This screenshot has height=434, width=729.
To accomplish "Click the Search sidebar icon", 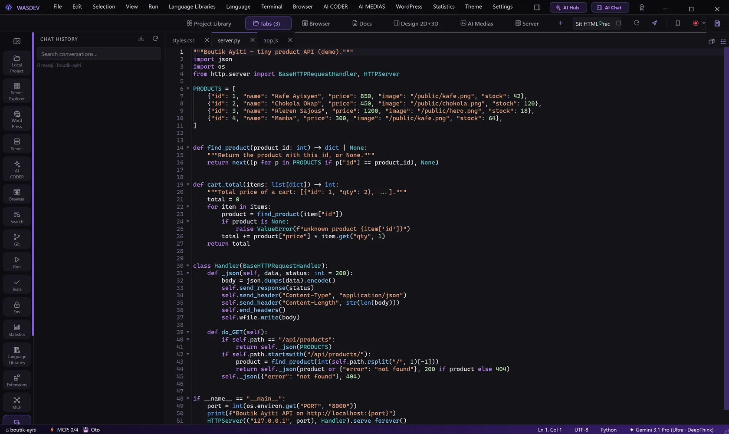I will (x=17, y=217).
